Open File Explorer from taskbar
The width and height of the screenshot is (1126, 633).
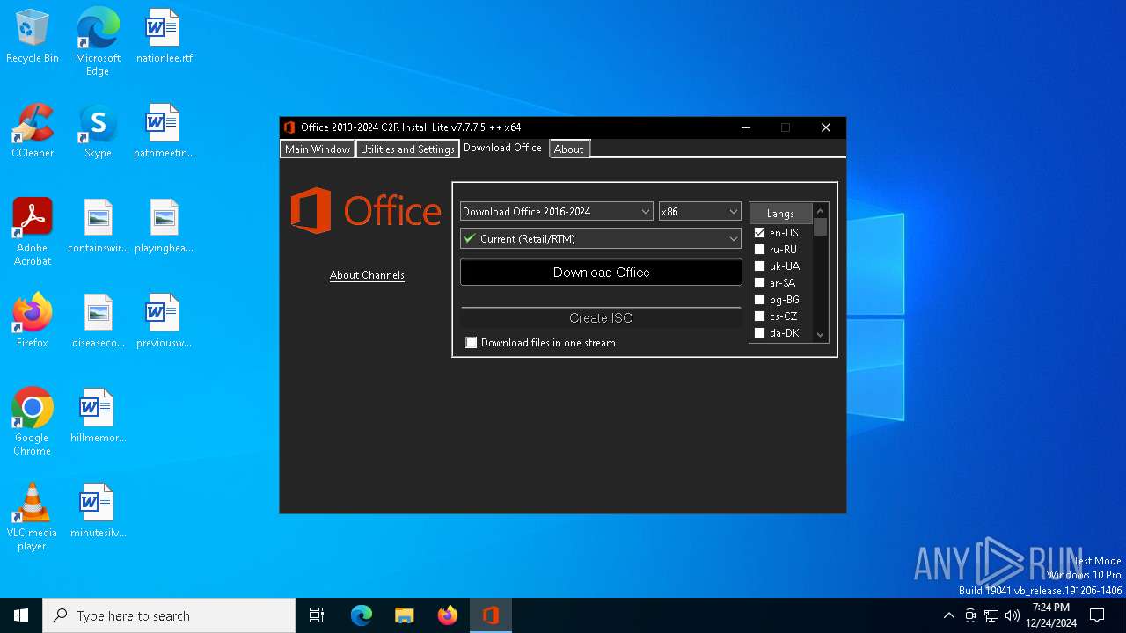pyautogui.click(x=405, y=615)
